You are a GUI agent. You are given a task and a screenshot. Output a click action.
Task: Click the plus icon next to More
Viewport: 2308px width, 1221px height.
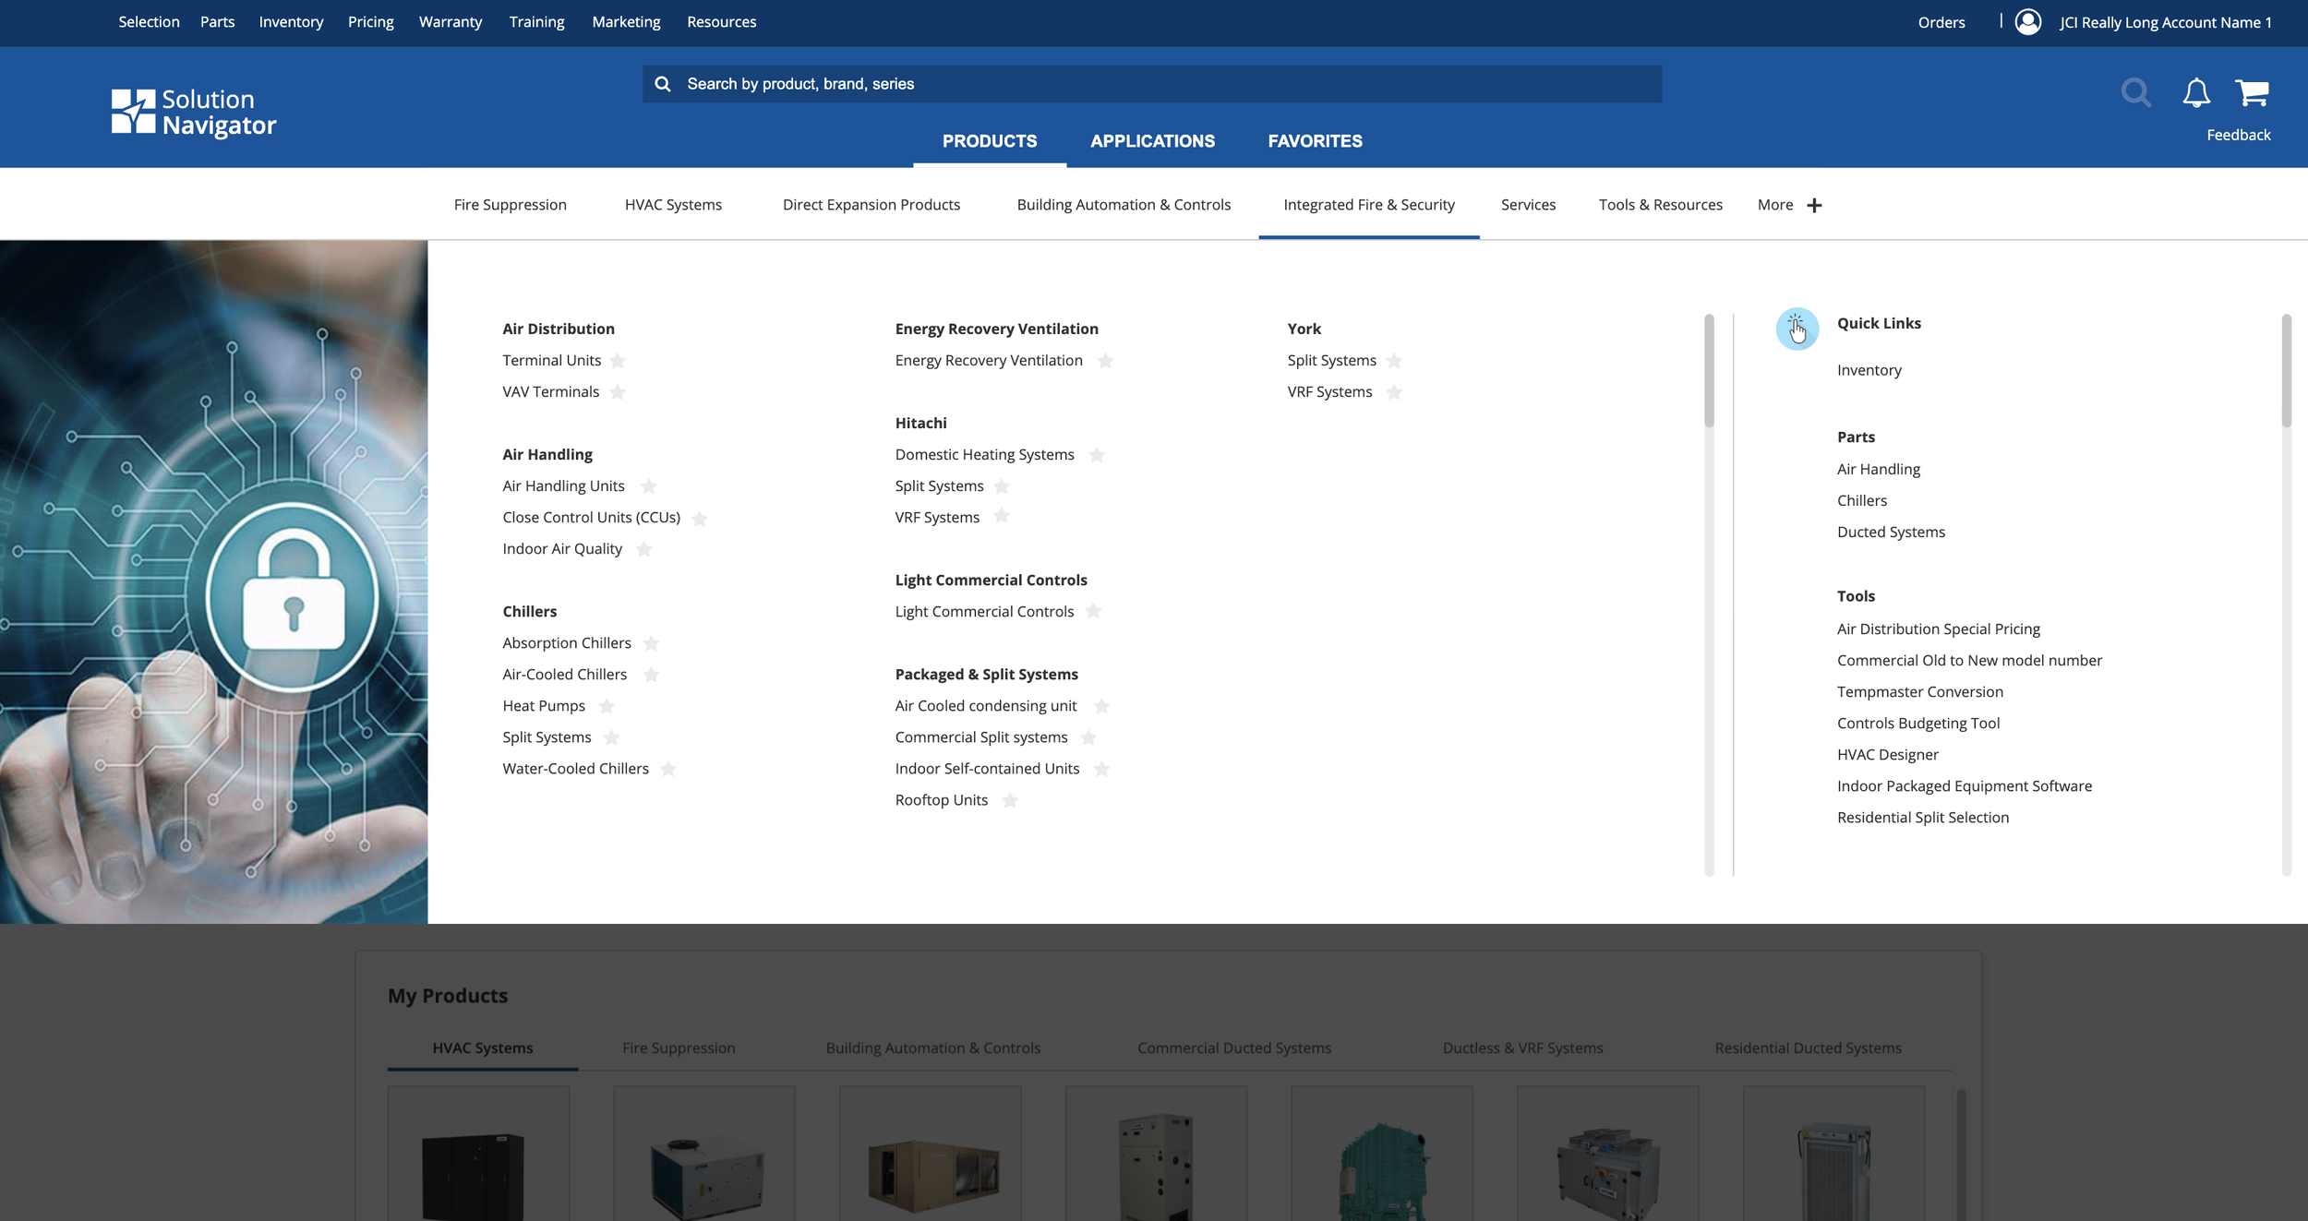[1814, 205]
